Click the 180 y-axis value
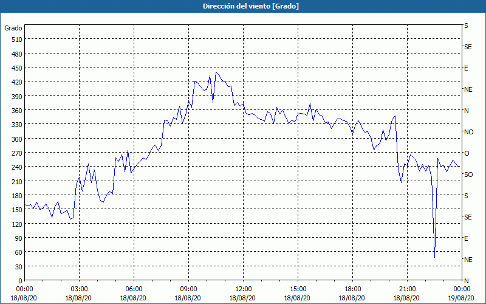Image resolution: width=486 pixels, height=304 pixels. point(18,196)
